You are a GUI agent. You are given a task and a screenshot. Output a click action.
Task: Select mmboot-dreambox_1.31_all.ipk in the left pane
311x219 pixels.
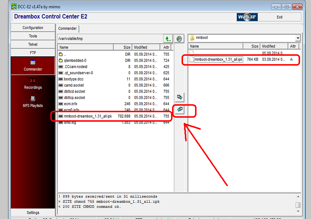pyautogui.click(x=114, y=116)
